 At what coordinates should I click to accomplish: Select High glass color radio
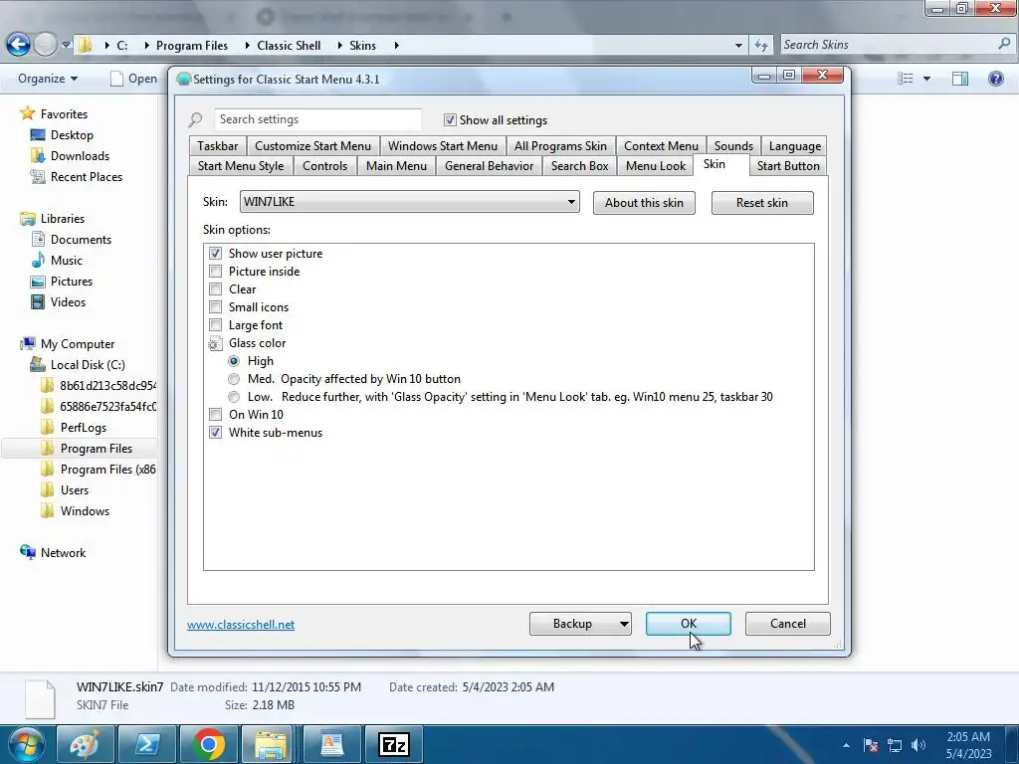pyautogui.click(x=234, y=360)
